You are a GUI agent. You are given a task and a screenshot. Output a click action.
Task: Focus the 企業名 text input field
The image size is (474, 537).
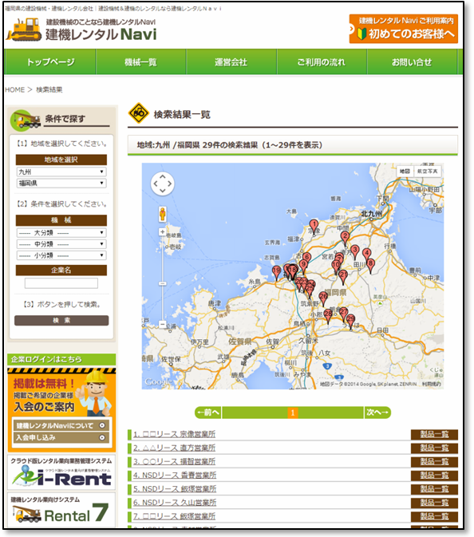61,283
